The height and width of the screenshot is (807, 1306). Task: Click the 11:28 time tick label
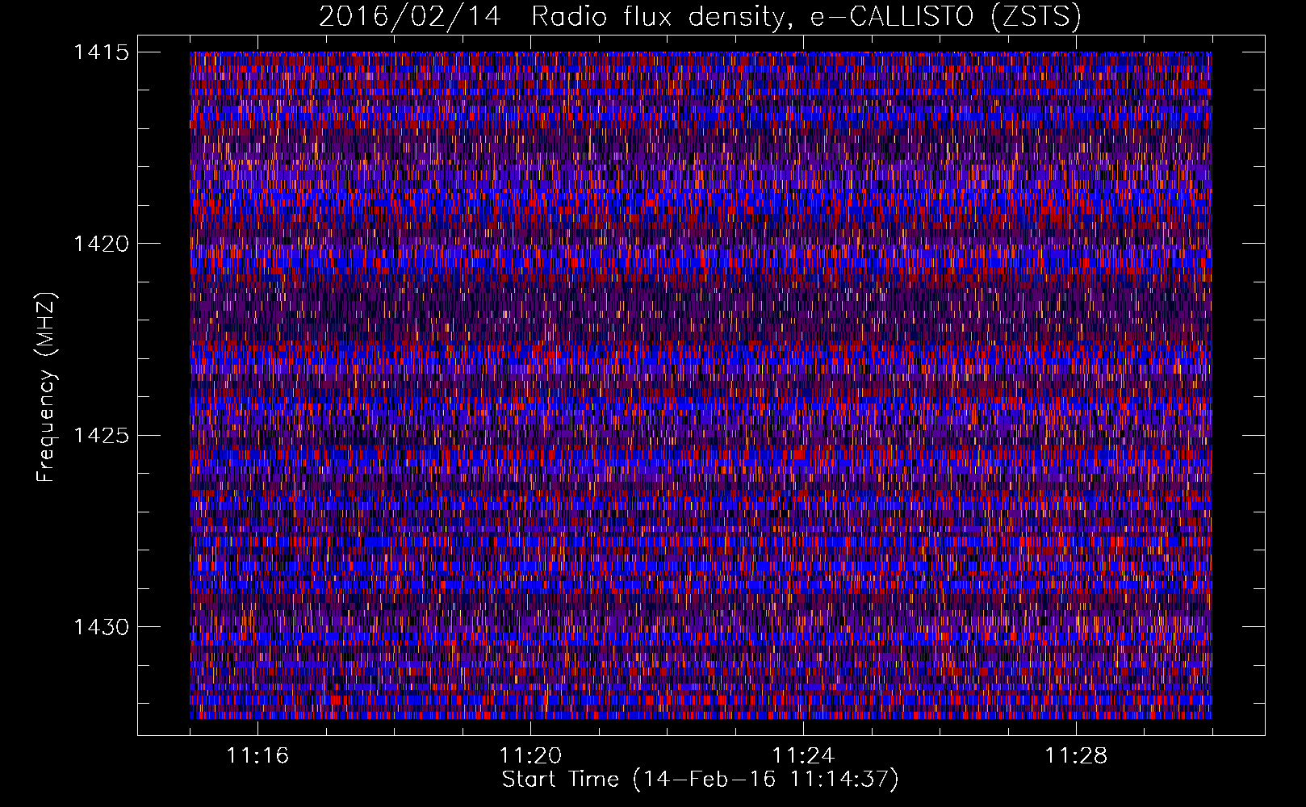click(1076, 756)
